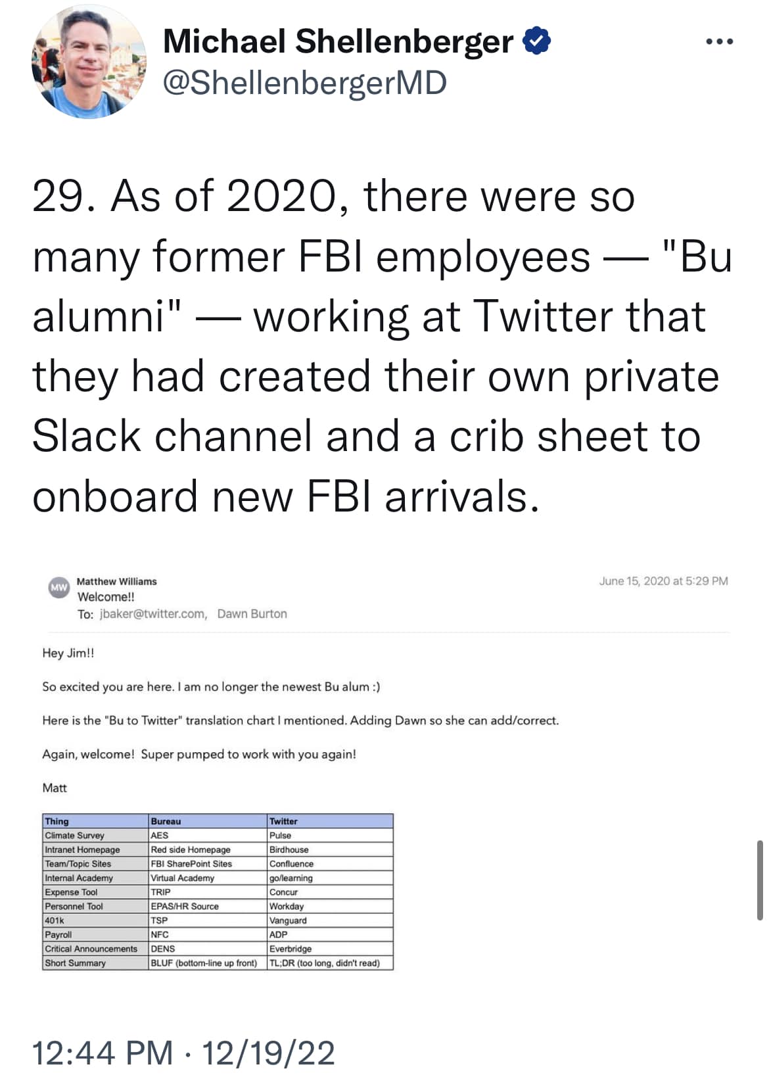769x1075 pixels.
Task: Open the @ShellenbergerMD handle
Action: 305,83
